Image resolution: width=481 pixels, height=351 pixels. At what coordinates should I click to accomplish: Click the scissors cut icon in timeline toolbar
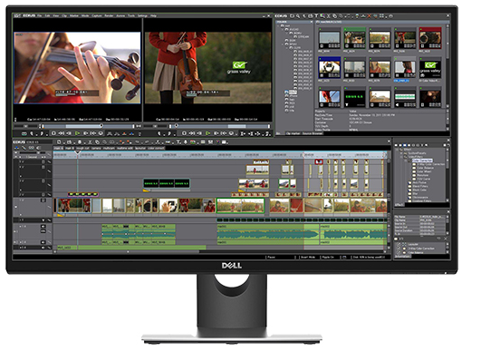91,142
